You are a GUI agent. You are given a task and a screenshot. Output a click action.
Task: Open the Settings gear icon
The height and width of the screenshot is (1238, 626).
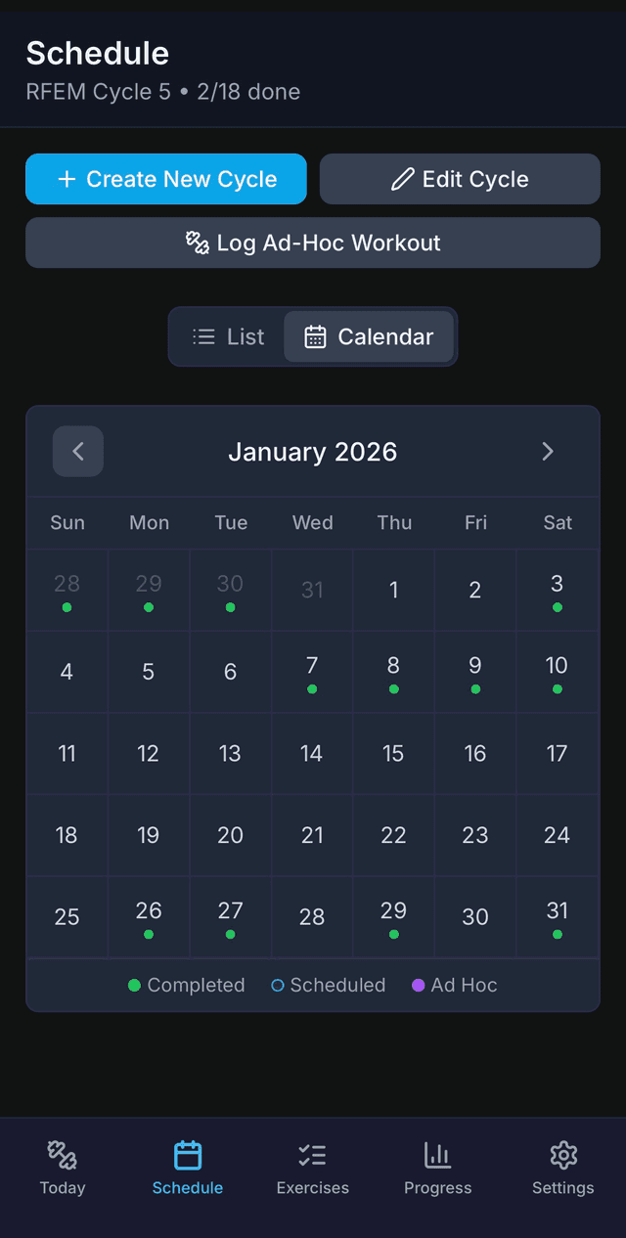point(562,1155)
